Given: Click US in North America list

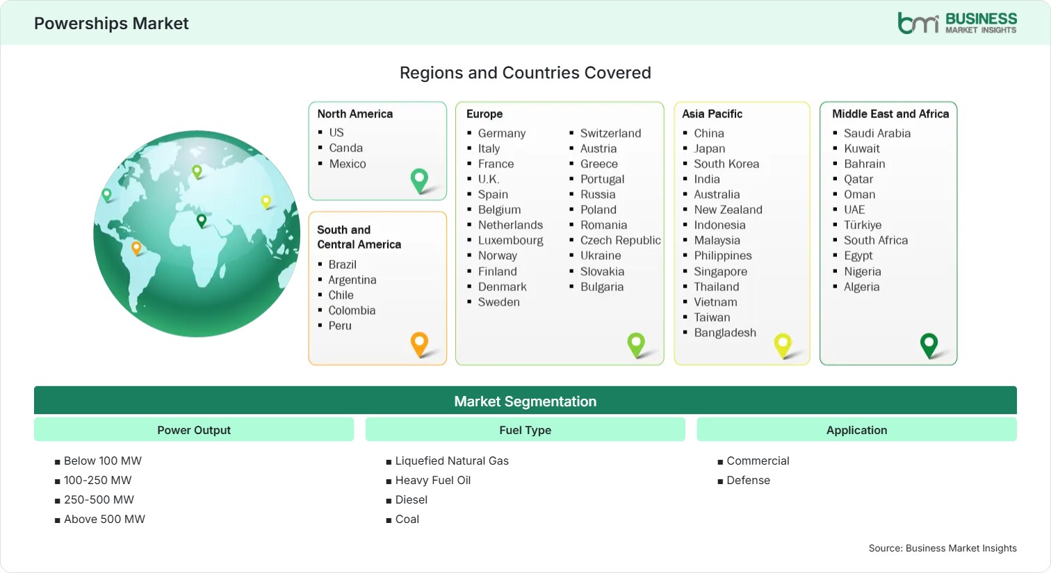Looking at the screenshot, I should tap(336, 132).
